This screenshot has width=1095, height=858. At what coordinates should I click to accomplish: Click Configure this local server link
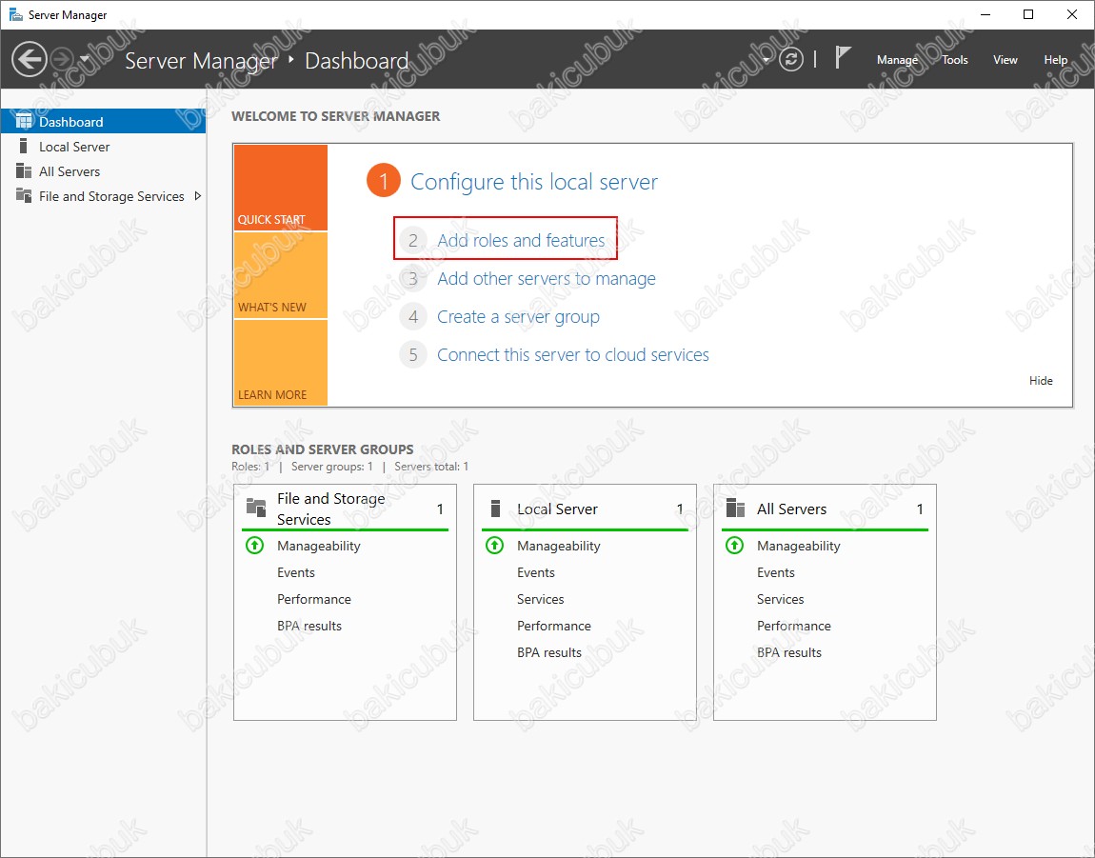(x=533, y=182)
